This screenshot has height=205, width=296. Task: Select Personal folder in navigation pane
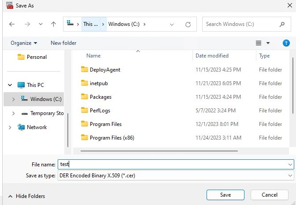tap(37, 57)
